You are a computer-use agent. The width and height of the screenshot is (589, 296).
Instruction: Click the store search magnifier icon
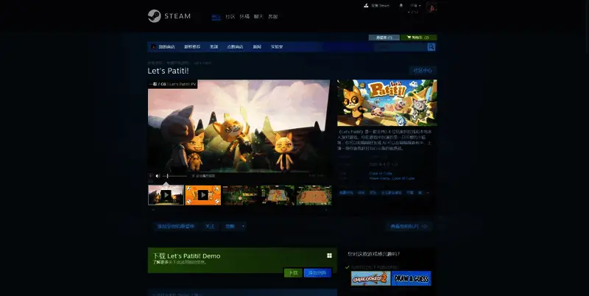click(431, 47)
